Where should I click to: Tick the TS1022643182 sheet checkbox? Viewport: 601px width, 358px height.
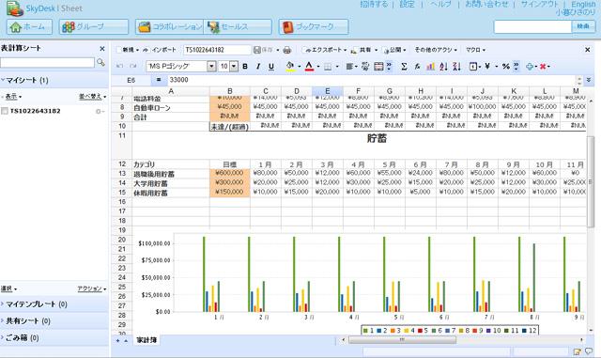click(x=5, y=111)
